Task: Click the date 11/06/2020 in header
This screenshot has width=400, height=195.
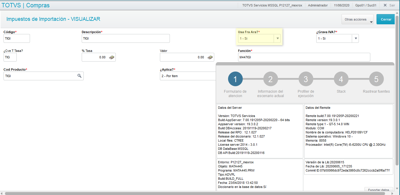Action: (342, 5)
